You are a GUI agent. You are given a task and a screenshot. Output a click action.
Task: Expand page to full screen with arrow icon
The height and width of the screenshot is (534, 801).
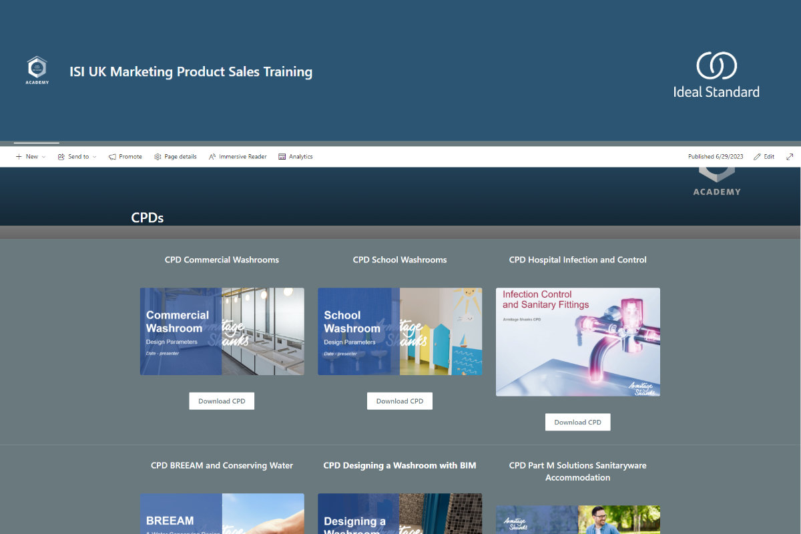(x=790, y=157)
